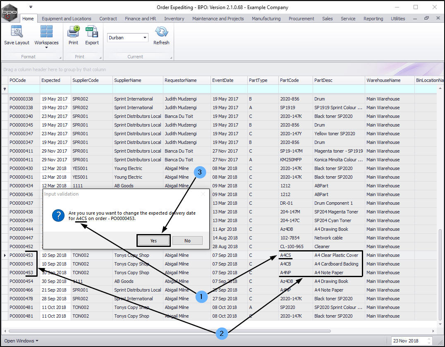Select the A4 Cardboard Backing row
445x347 pixels.
pyautogui.click(x=336, y=264)
